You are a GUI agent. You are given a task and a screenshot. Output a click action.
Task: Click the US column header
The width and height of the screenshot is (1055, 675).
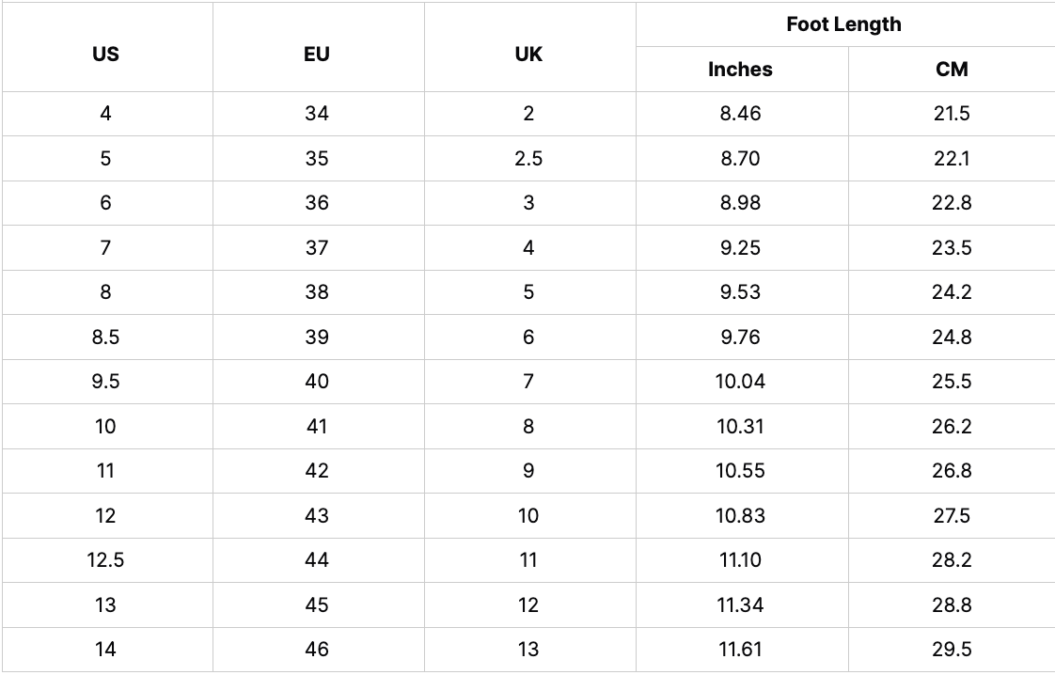coord(106,54)
